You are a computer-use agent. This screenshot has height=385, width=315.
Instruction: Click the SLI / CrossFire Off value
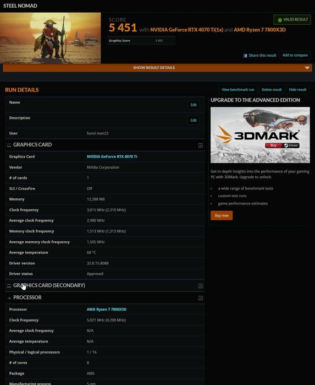tap(90, 188)
